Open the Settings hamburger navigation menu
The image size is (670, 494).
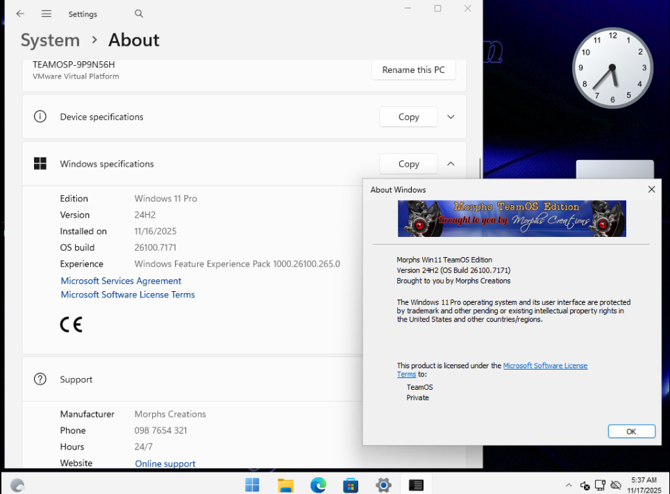point(47,14)
